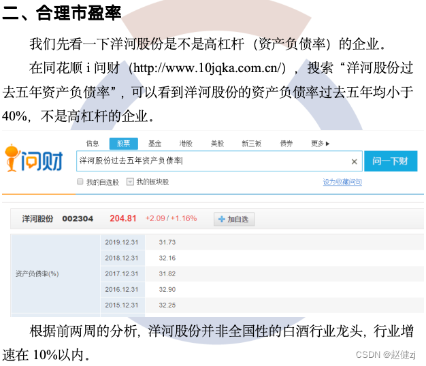Screen dimensions: 426x366
Task: Open the 基金 tab
Action: point(155,144)
